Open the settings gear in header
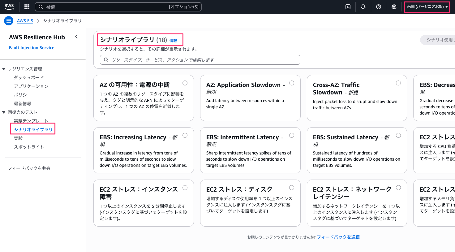This screenshot has width=455, height=252. pos(394,7)
